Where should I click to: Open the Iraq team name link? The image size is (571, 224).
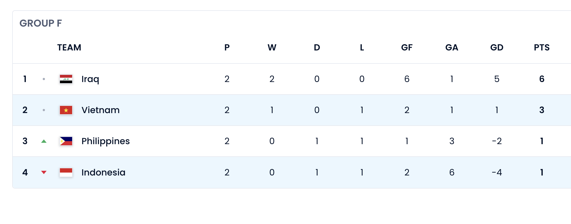[90, 79]
